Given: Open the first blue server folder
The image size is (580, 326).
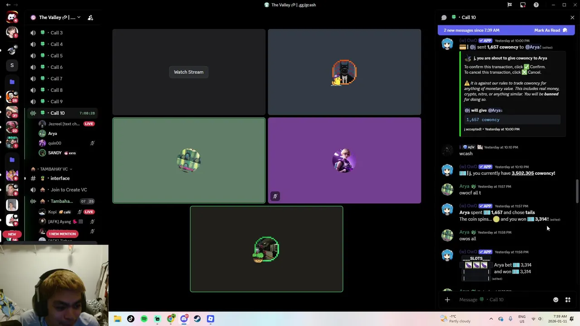Looking at the screenshot, I should tap(12, 82).
